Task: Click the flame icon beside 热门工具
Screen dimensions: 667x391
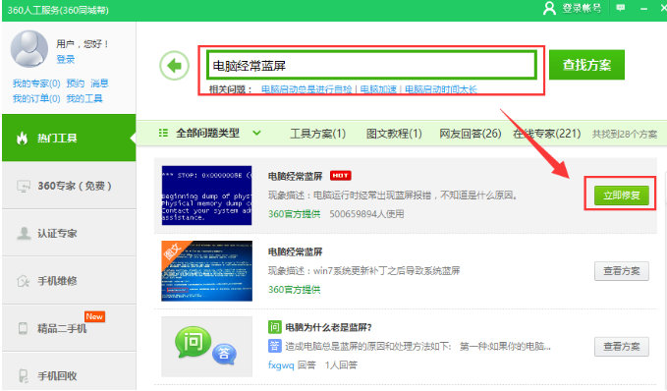Action: point(23,138)
